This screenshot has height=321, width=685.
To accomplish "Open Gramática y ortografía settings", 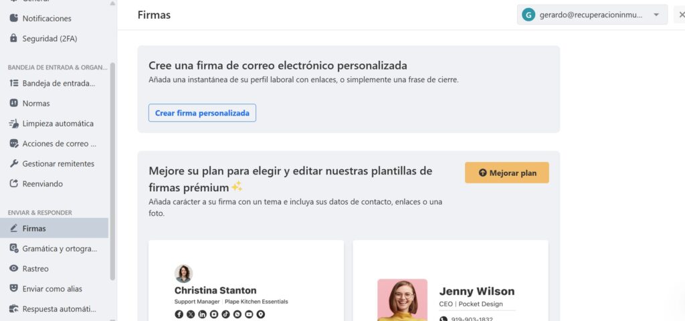I will point(59,248).
